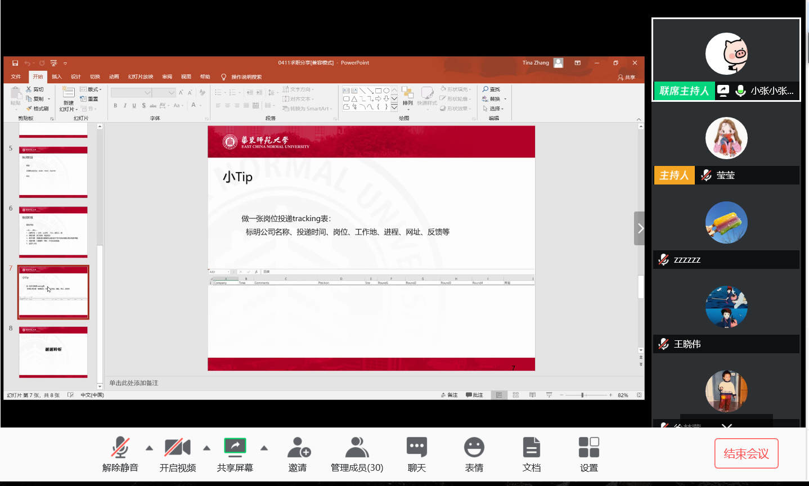
Task: Expand audio options arrow beside 解除静音
Action: point(149,448)
